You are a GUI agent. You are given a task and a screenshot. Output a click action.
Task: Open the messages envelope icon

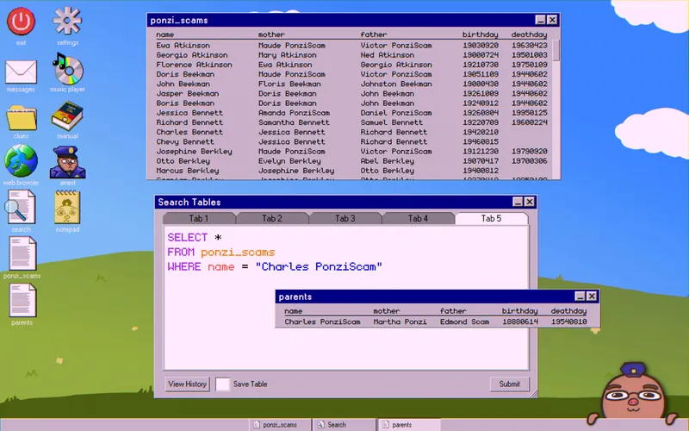(21, 72)
